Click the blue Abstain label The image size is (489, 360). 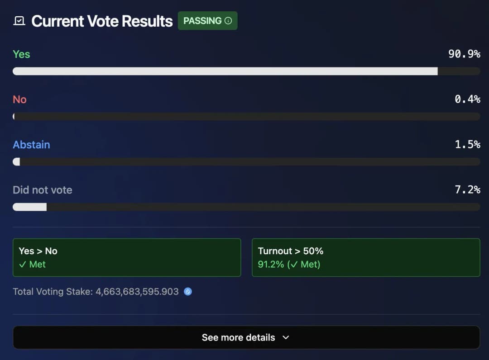point(32,145)
